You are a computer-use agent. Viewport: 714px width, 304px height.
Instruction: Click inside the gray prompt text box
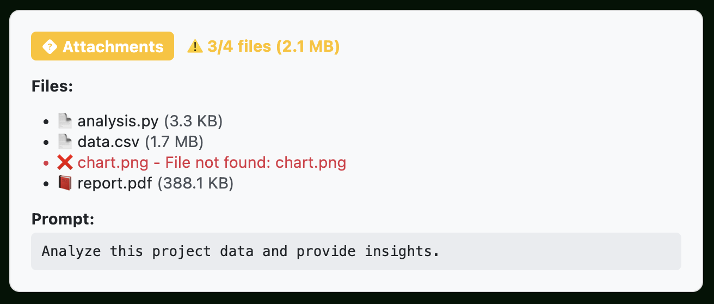click(x=356, y=251)
